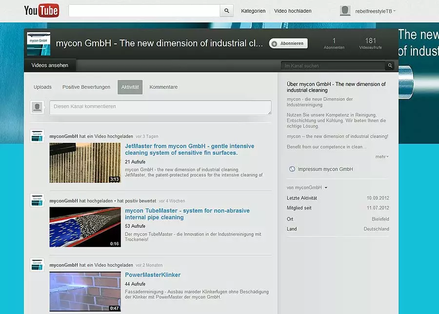Viewport: 439px width, 314px height.
Task: Click 'Diesen Kanal kommentieren' text box
Action: click(x=160, y=107)
